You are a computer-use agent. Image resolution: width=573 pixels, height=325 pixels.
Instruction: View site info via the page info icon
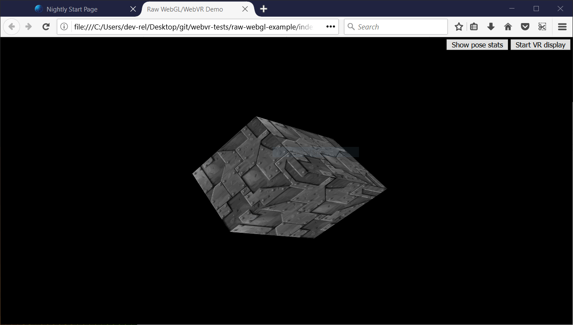(64, 26)
